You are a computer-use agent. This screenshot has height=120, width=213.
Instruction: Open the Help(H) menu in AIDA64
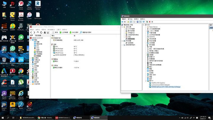click(x=64, y=30)
